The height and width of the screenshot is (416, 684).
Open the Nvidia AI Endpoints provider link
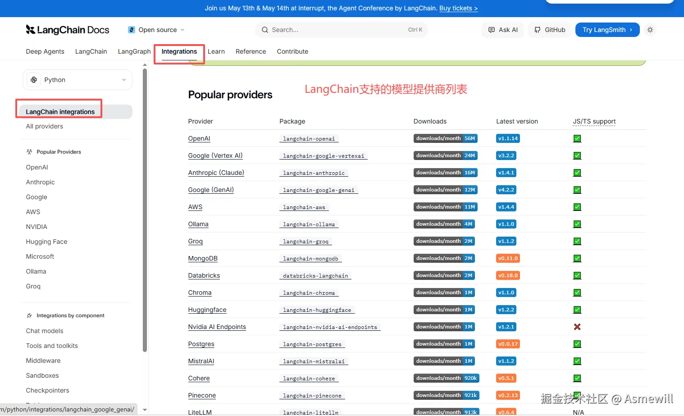click(x=217, y=327)
